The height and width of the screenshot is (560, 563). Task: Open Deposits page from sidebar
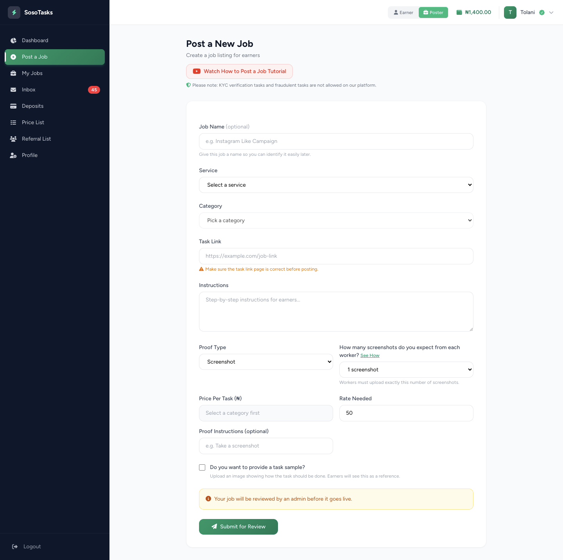pos(55,106)
